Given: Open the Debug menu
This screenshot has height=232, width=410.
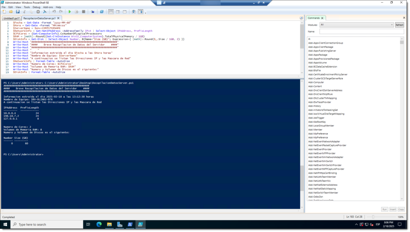Looking at the screenshot, I should [x=36, y=7].
